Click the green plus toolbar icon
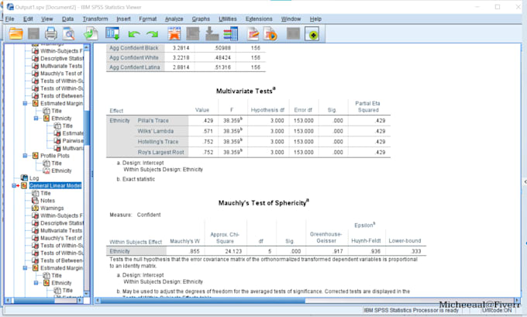 click(x=312, y=34)
